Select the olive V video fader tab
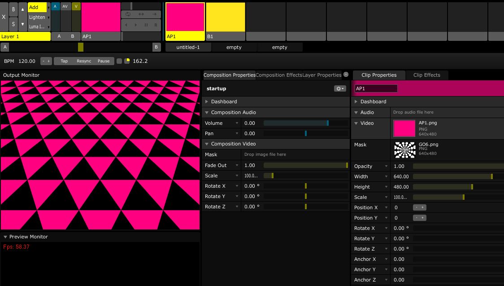The image size is (504, 286). [x=76, y=6]
